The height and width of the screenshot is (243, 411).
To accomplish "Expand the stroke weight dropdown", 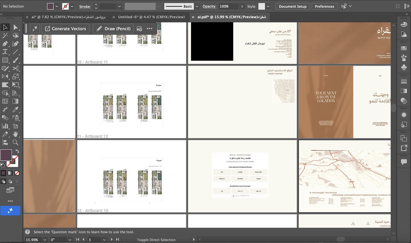I will coord(119,6).
